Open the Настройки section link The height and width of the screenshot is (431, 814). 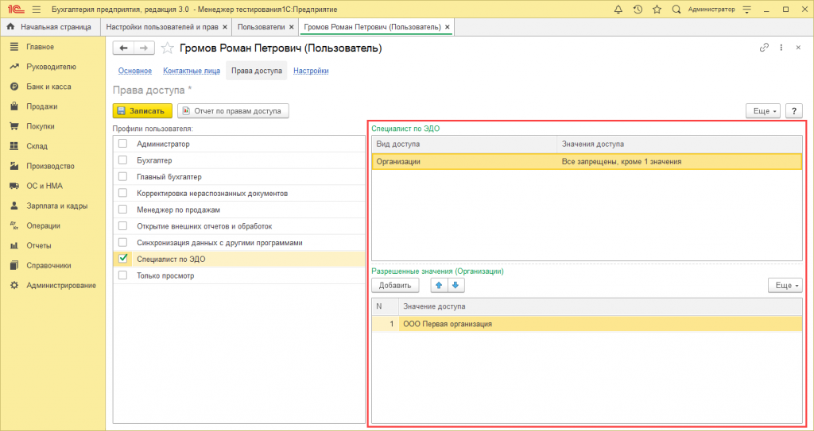311,71
